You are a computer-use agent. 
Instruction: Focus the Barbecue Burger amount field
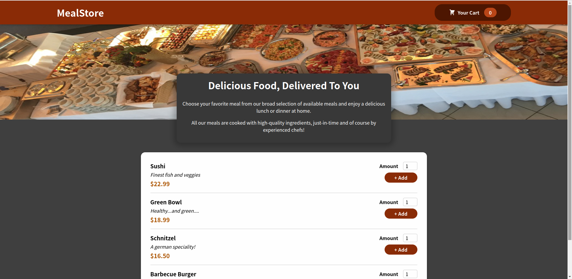coord(410,274)
